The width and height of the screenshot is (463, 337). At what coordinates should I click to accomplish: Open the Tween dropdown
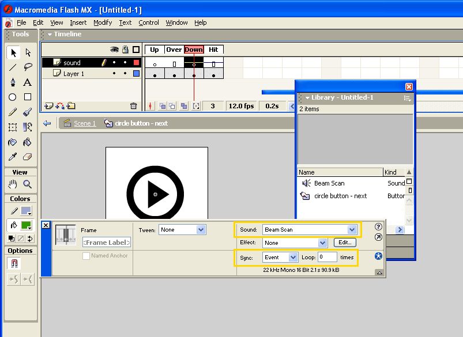coord(182,230)
